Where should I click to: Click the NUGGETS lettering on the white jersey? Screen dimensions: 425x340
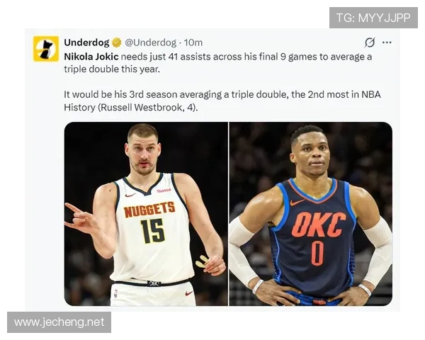click(149, 210)
